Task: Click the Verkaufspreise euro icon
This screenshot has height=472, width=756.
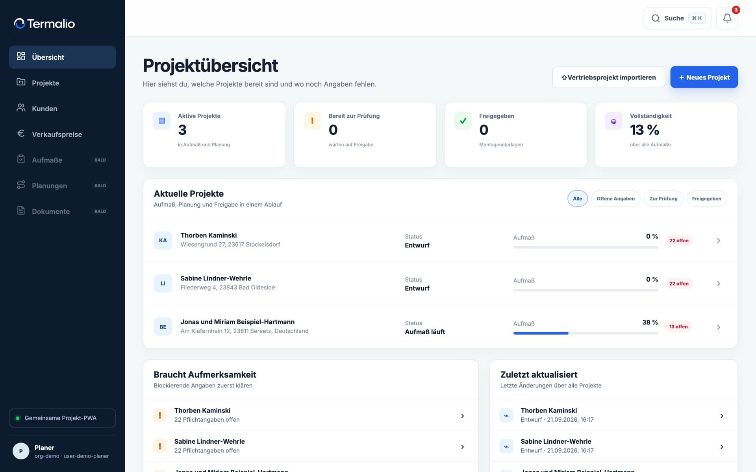Action: 21,133
